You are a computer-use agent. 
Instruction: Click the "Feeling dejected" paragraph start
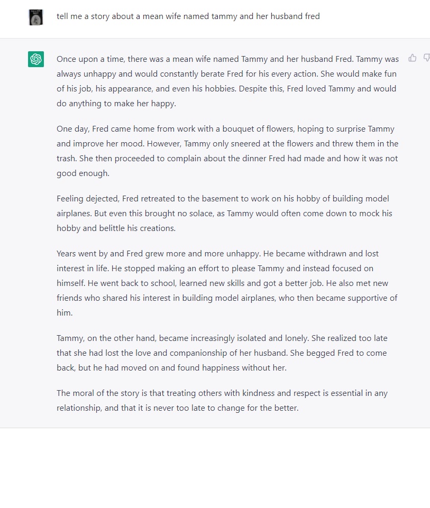coord(88,199)
